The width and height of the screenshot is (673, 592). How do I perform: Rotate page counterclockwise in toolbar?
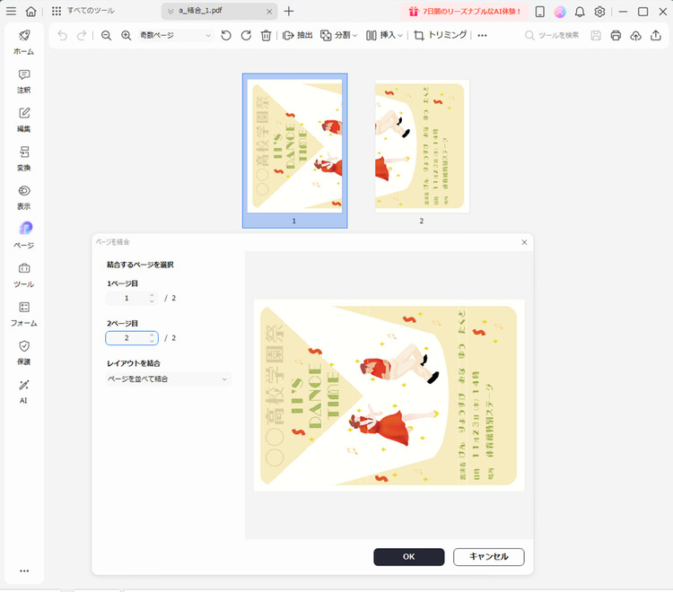click(226, 35)
